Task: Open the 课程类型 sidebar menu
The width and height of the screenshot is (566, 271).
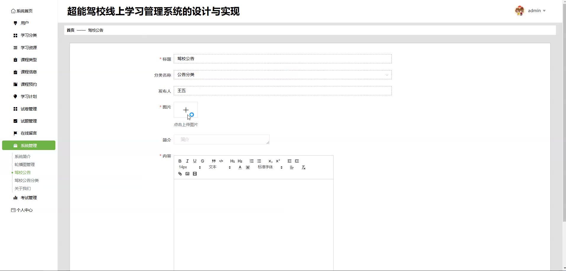Action: (29, 60)
